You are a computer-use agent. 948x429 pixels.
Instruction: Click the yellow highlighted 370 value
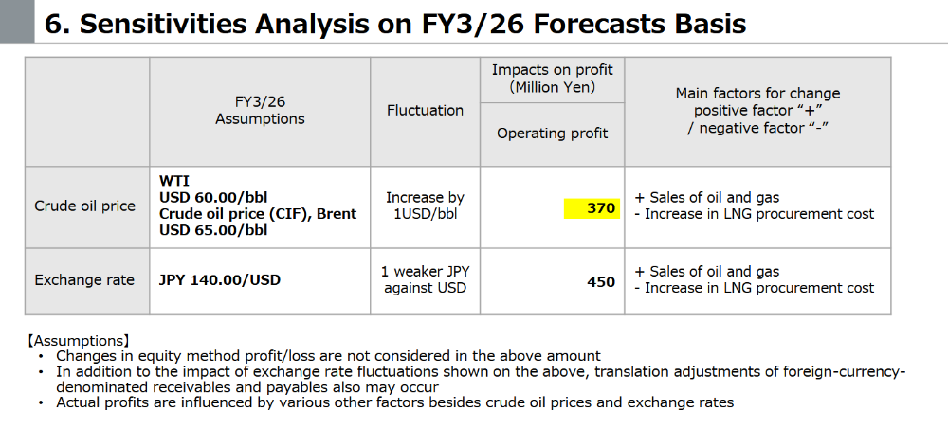point(592,207)
